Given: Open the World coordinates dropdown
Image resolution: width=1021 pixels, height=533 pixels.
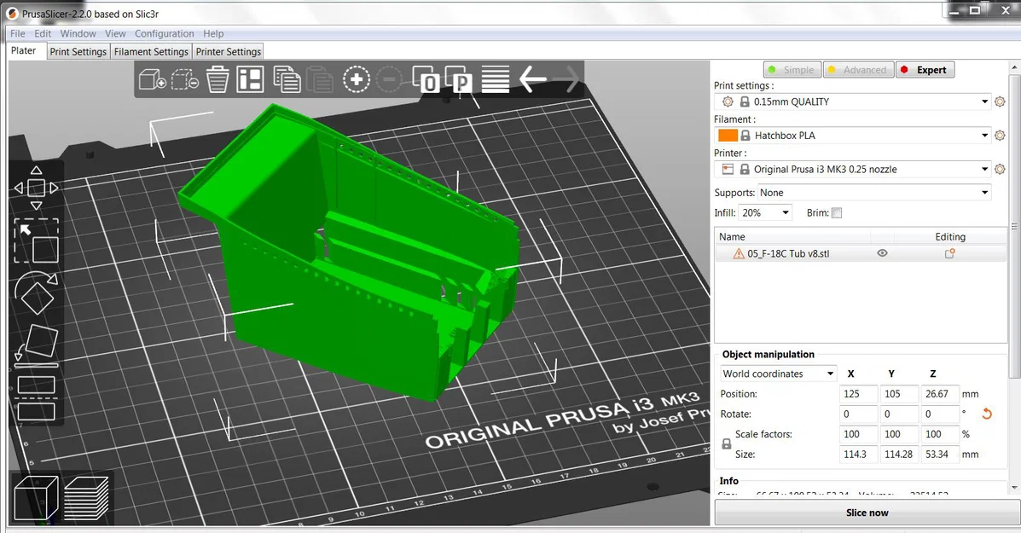Looking at the screenshot, I should [x=778, y=374].
